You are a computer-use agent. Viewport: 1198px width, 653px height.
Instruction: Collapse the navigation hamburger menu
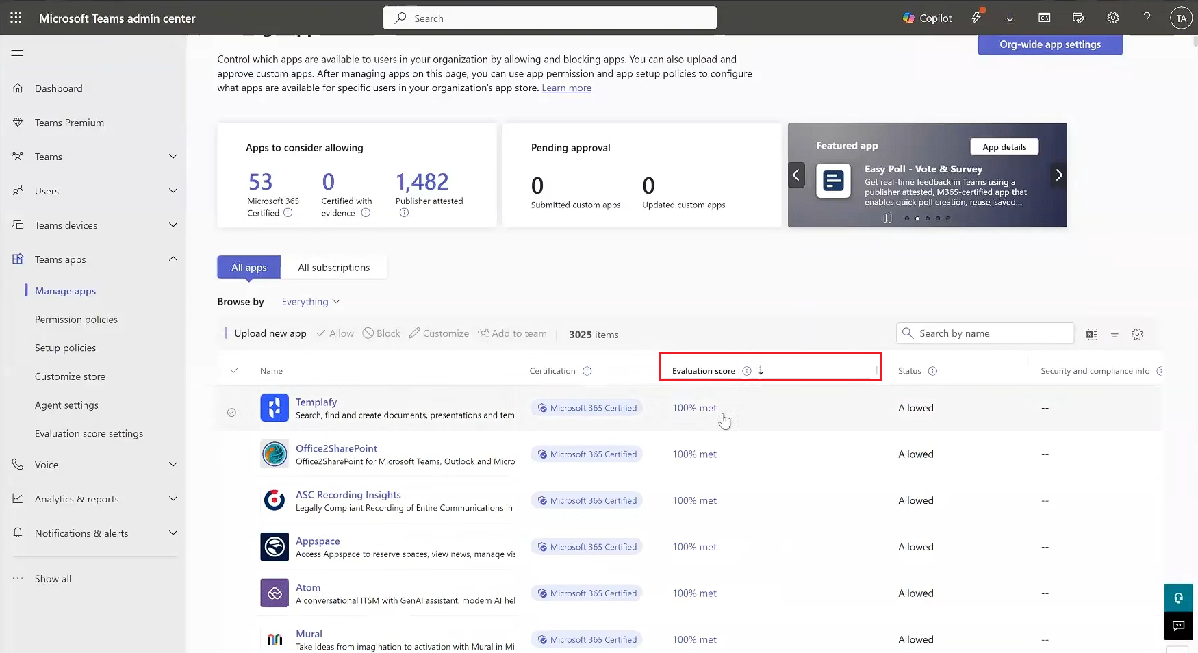17,53
